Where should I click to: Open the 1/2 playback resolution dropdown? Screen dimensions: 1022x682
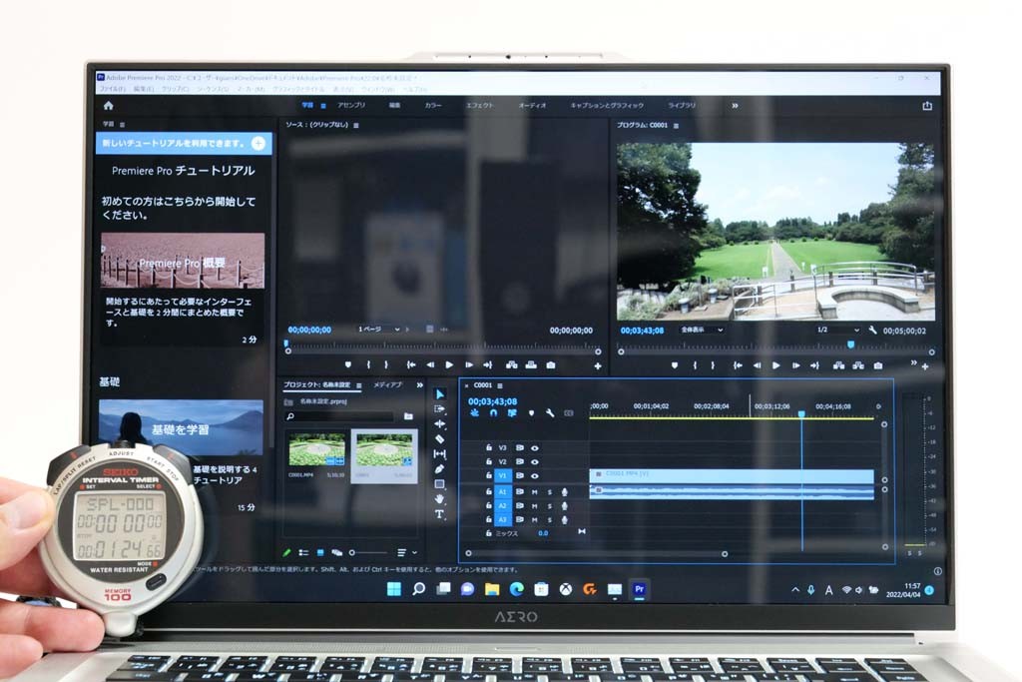pos(837,330)
